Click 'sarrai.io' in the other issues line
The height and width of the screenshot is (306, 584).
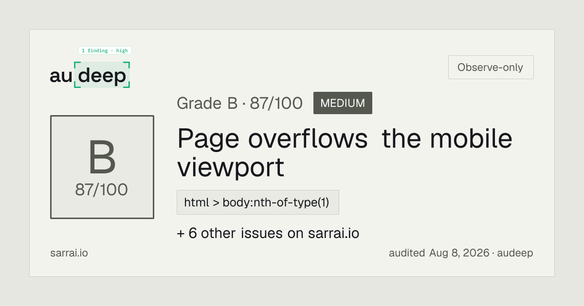[x=334, y=233]
